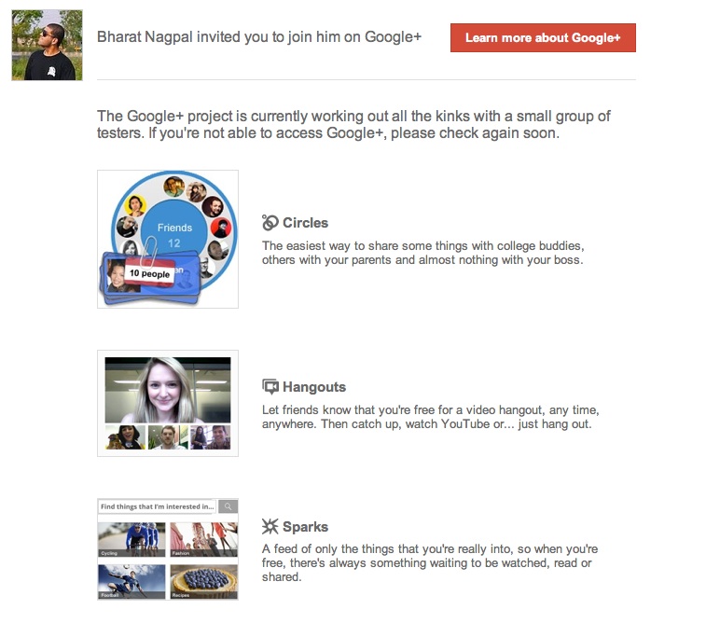This screenshot has height=623, width=706.
Task: Click the Circles interlocking rings icon
Action: [270, 222]
